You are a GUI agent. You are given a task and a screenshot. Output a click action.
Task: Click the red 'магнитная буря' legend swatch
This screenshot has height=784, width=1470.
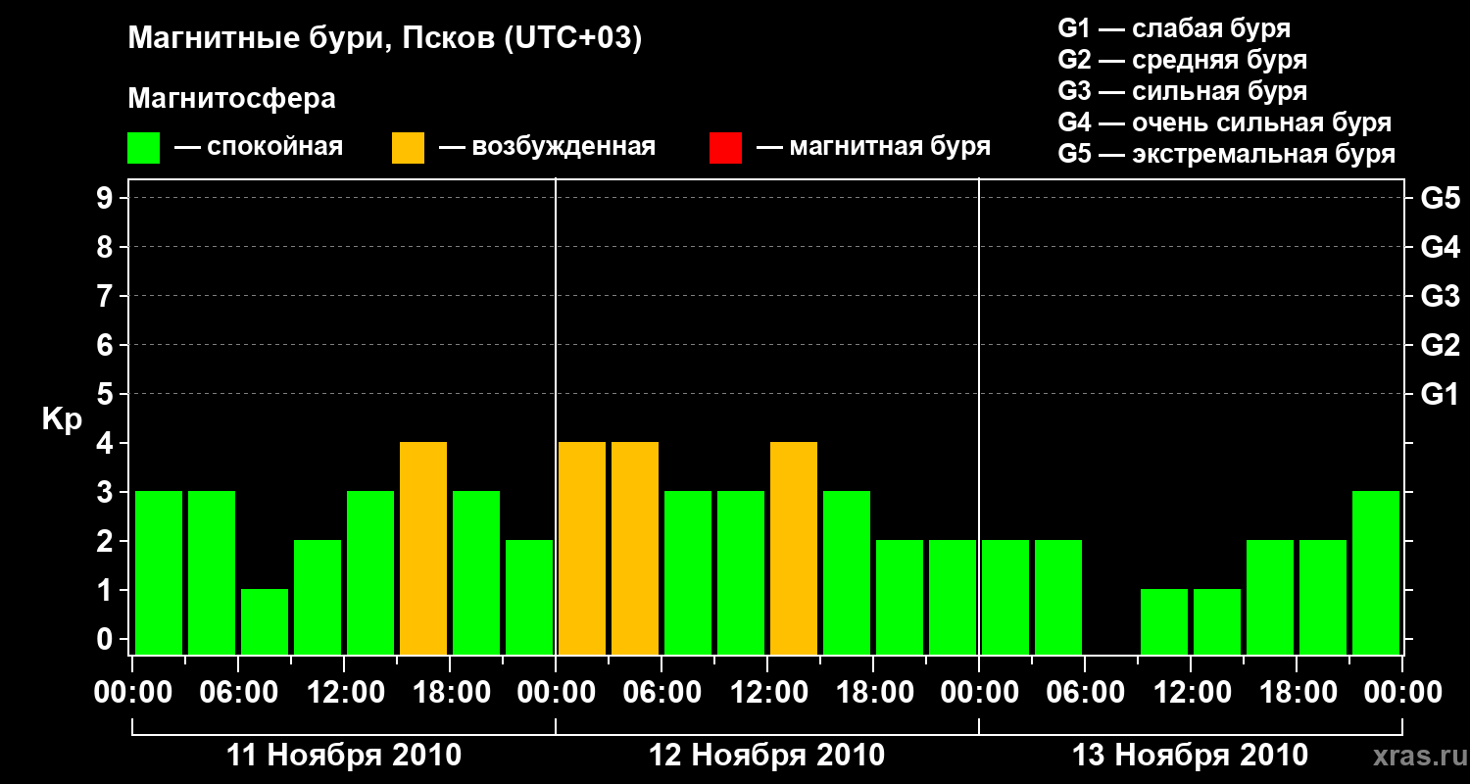pos(725,148)
